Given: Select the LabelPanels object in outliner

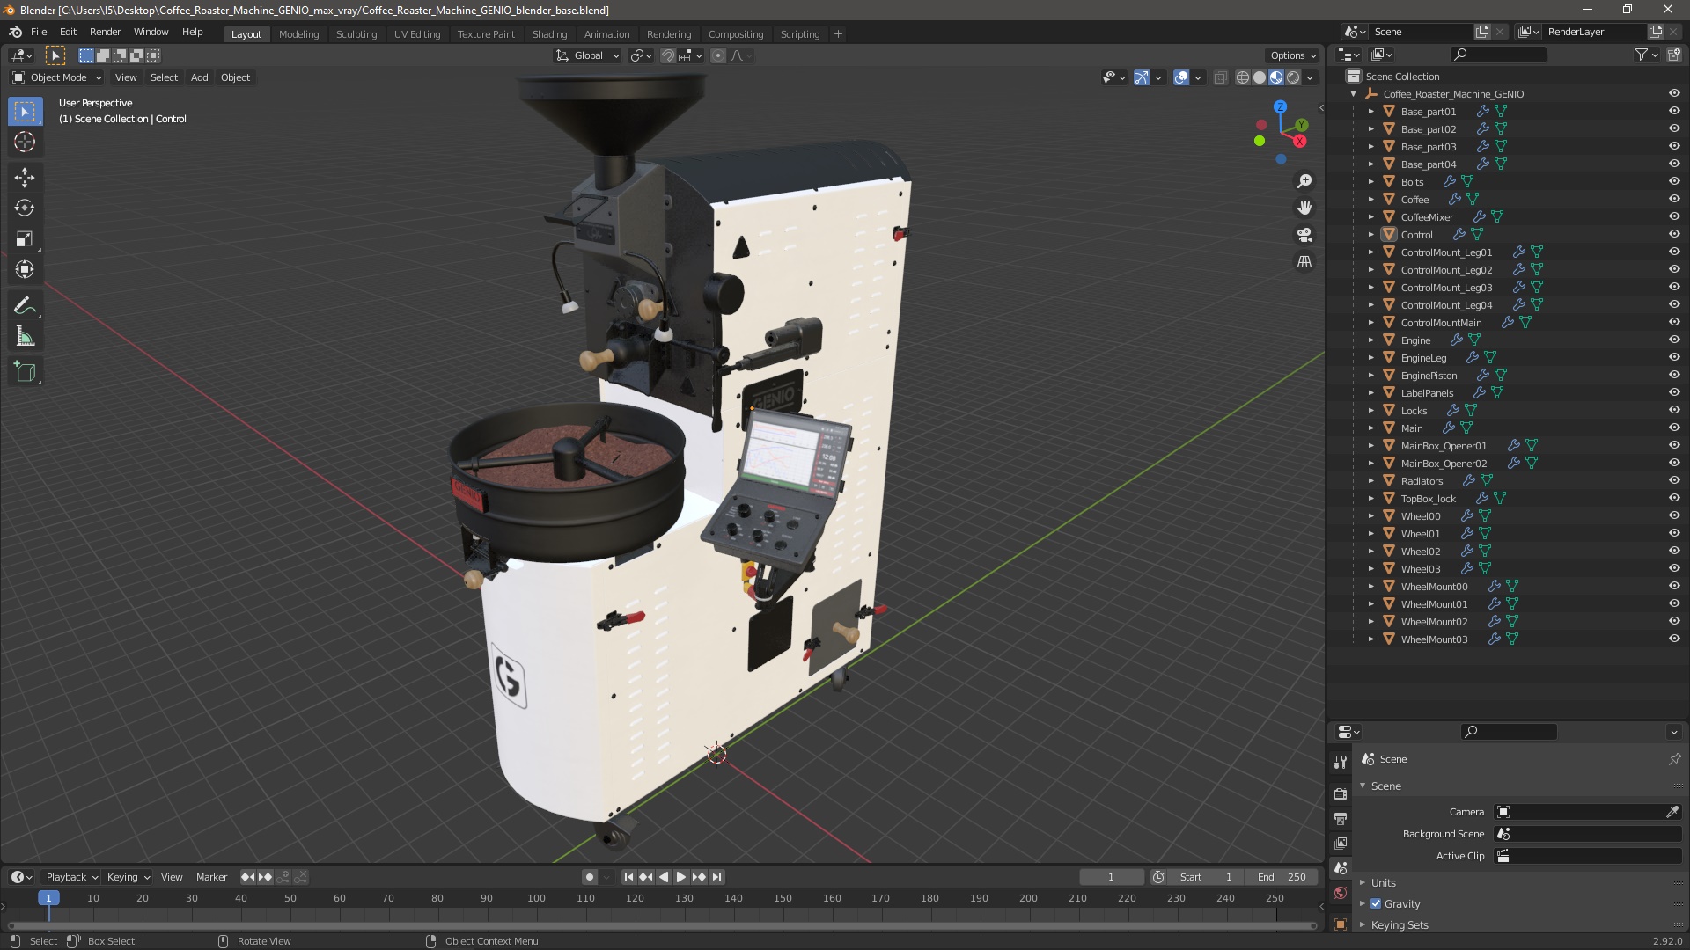Looking at the screenshot, I should tap(1427, 393).
